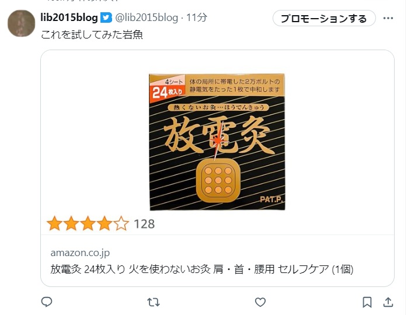This screenshot has width=411, height=315.
Task: Open lib2015blog display name link
Action: click(69, 17)
